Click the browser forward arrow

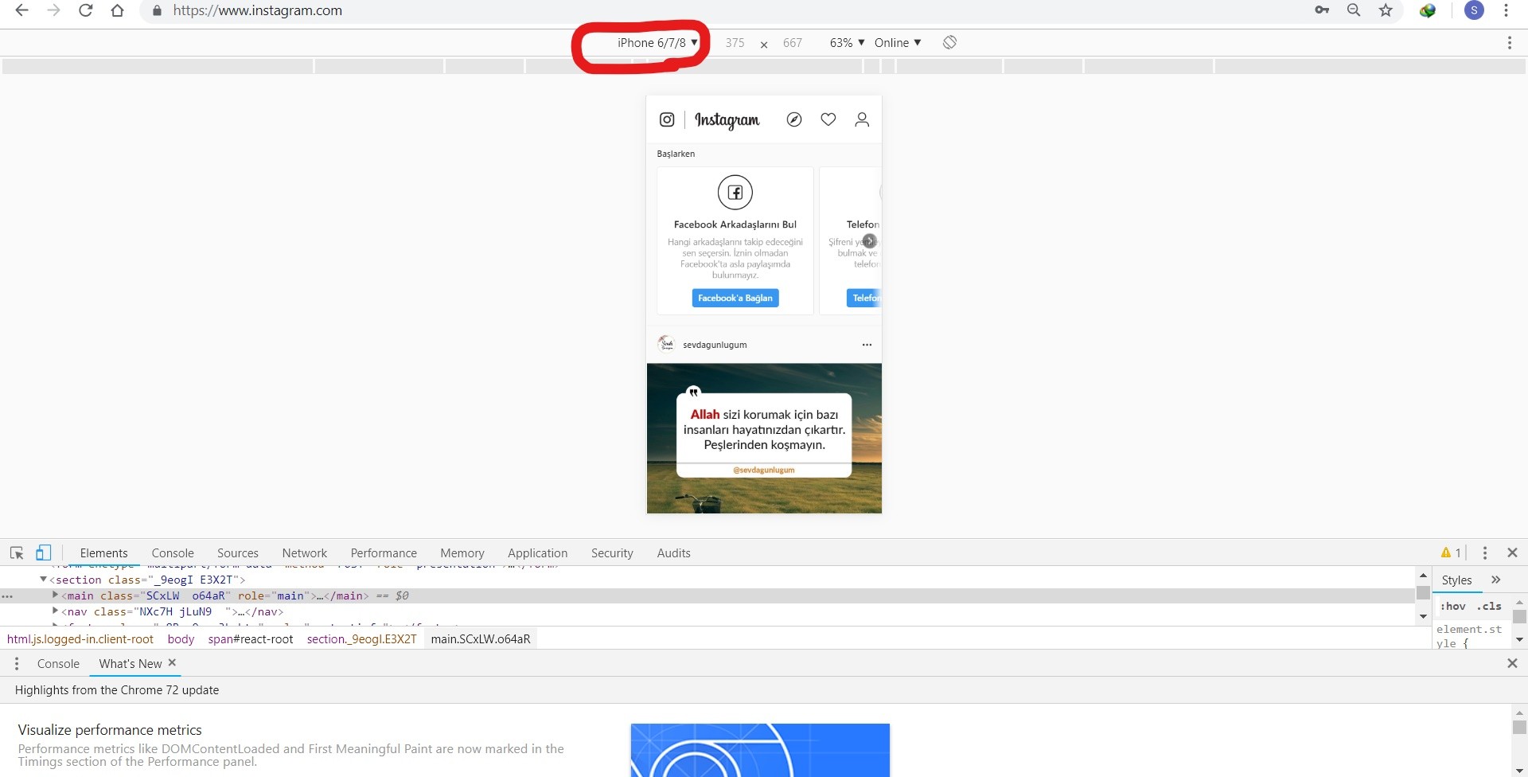[x=53, y=10]
